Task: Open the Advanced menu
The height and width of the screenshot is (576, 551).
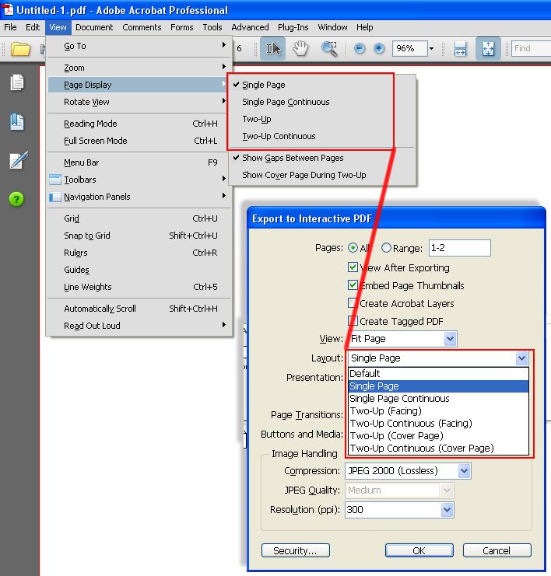Action: click(250, 27)
